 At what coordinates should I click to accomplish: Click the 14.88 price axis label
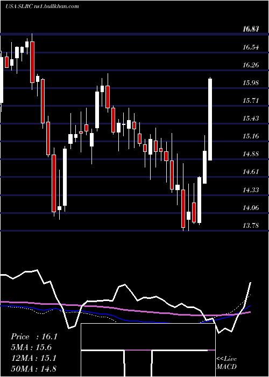tap(251, 154)
